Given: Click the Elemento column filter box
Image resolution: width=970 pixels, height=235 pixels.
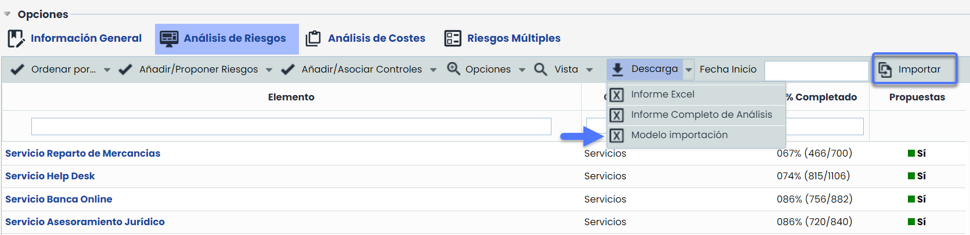Looking at the screenshot, I should click(x=291, y=126).
